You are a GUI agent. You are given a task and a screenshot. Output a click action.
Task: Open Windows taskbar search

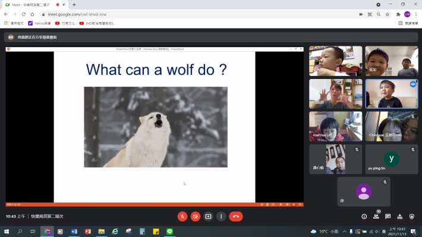20,231
